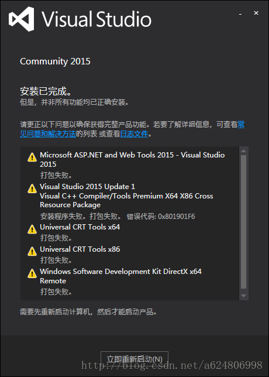Click the scroll down arrow of error list
Image resolution: width=269 pixels, height=377 pixels.
[243, 296]
